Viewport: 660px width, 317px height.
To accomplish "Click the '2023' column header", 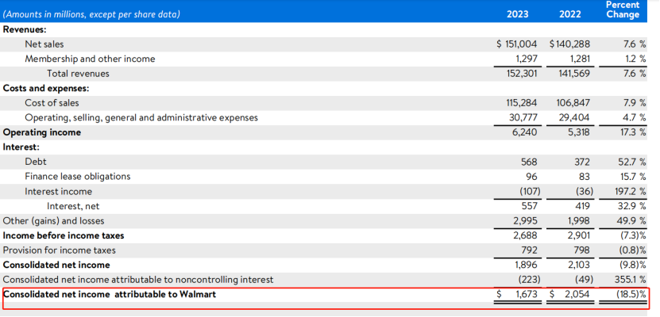I will (x=518, y=14).
